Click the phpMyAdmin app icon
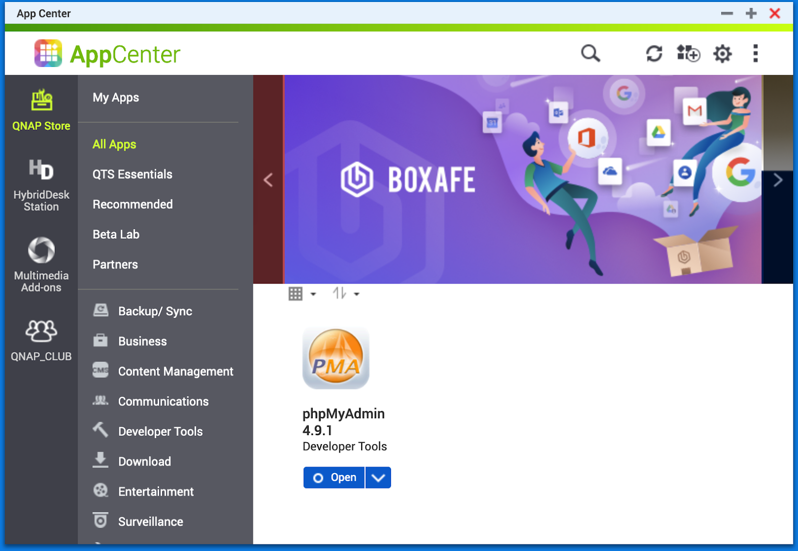The image size is (798, 551). (336, 358)
